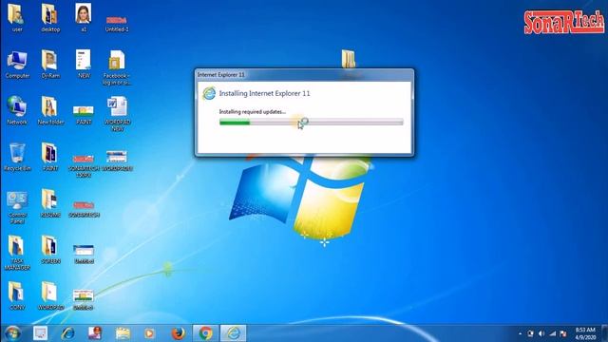Open Windows Explorer from the taskbar

pyautogui.click(x=123, y=333)
